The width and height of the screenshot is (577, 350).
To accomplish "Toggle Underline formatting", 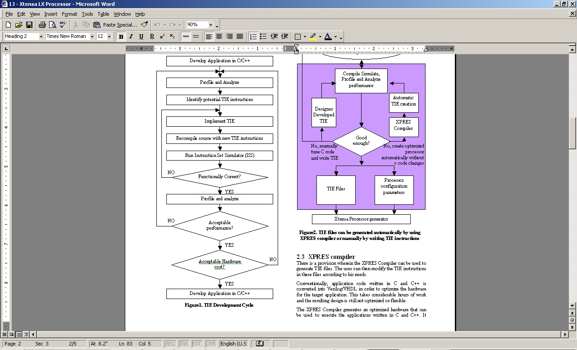I will coord(142,37).
